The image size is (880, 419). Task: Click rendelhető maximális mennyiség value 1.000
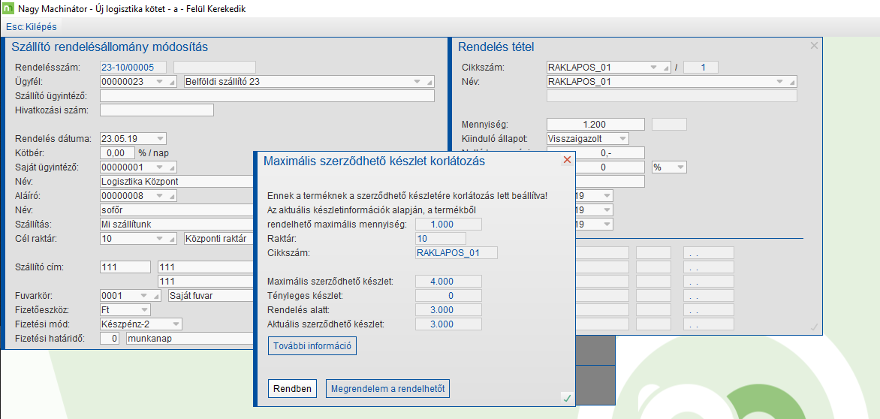coord(448,225)
